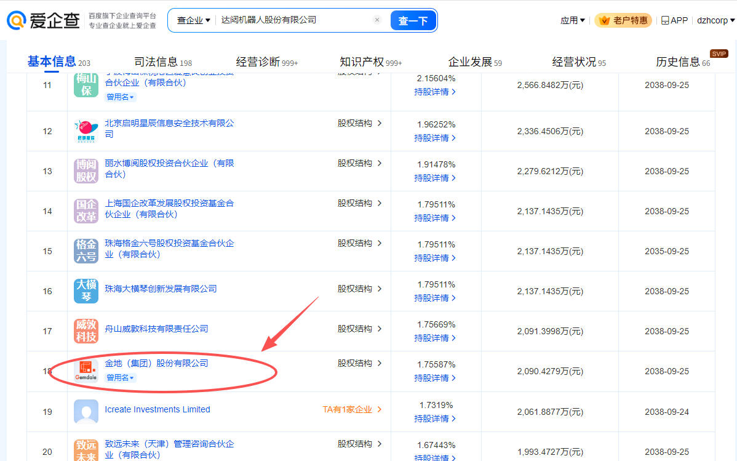Screen dimensions: 737x461
Task: Open 股权结构 for 金地集团
Action: (359, 363)
